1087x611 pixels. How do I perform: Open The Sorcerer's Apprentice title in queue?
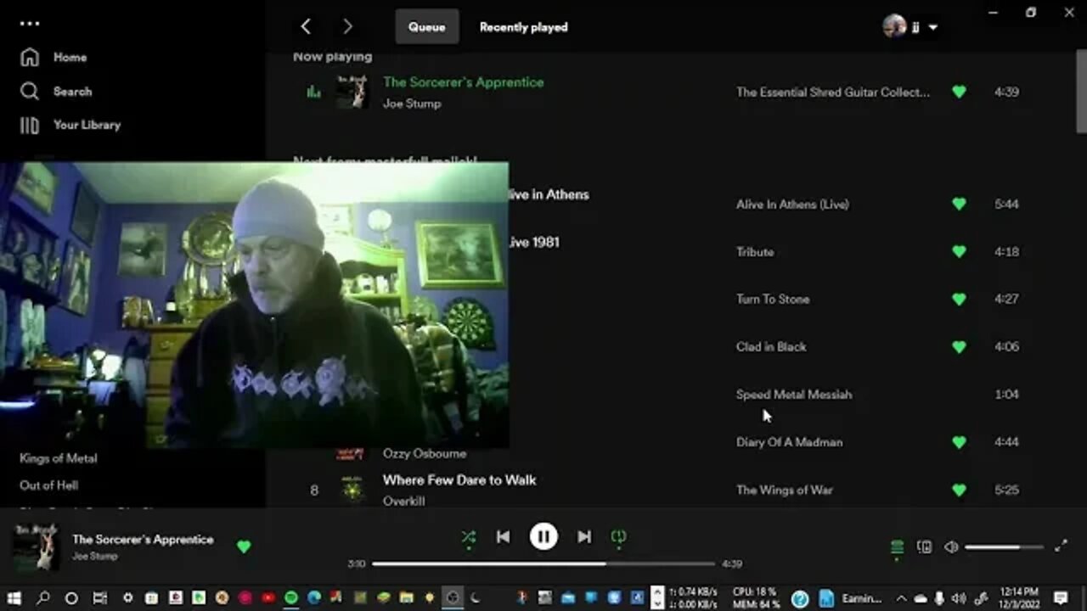click(x=463, y=82)
